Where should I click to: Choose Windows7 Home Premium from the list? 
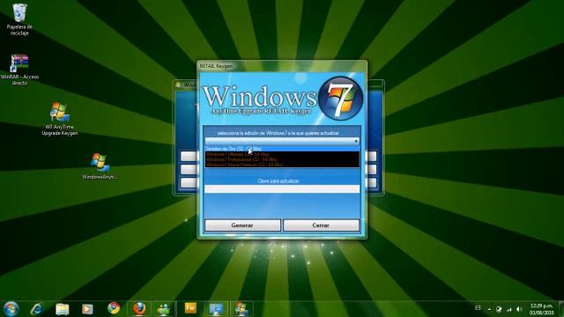coord(282,165)
